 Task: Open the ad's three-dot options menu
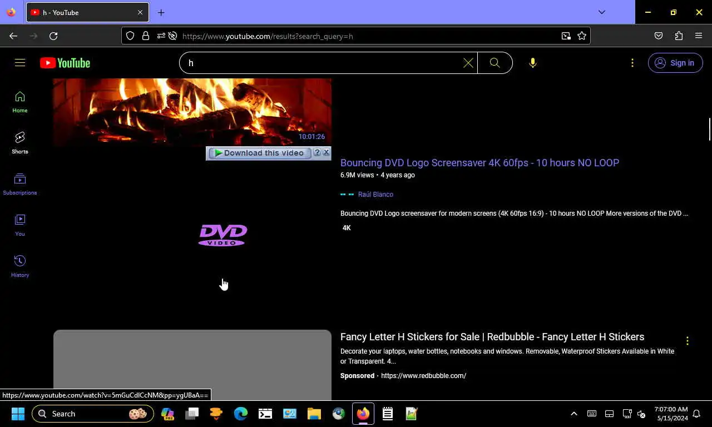pos(687,341)
